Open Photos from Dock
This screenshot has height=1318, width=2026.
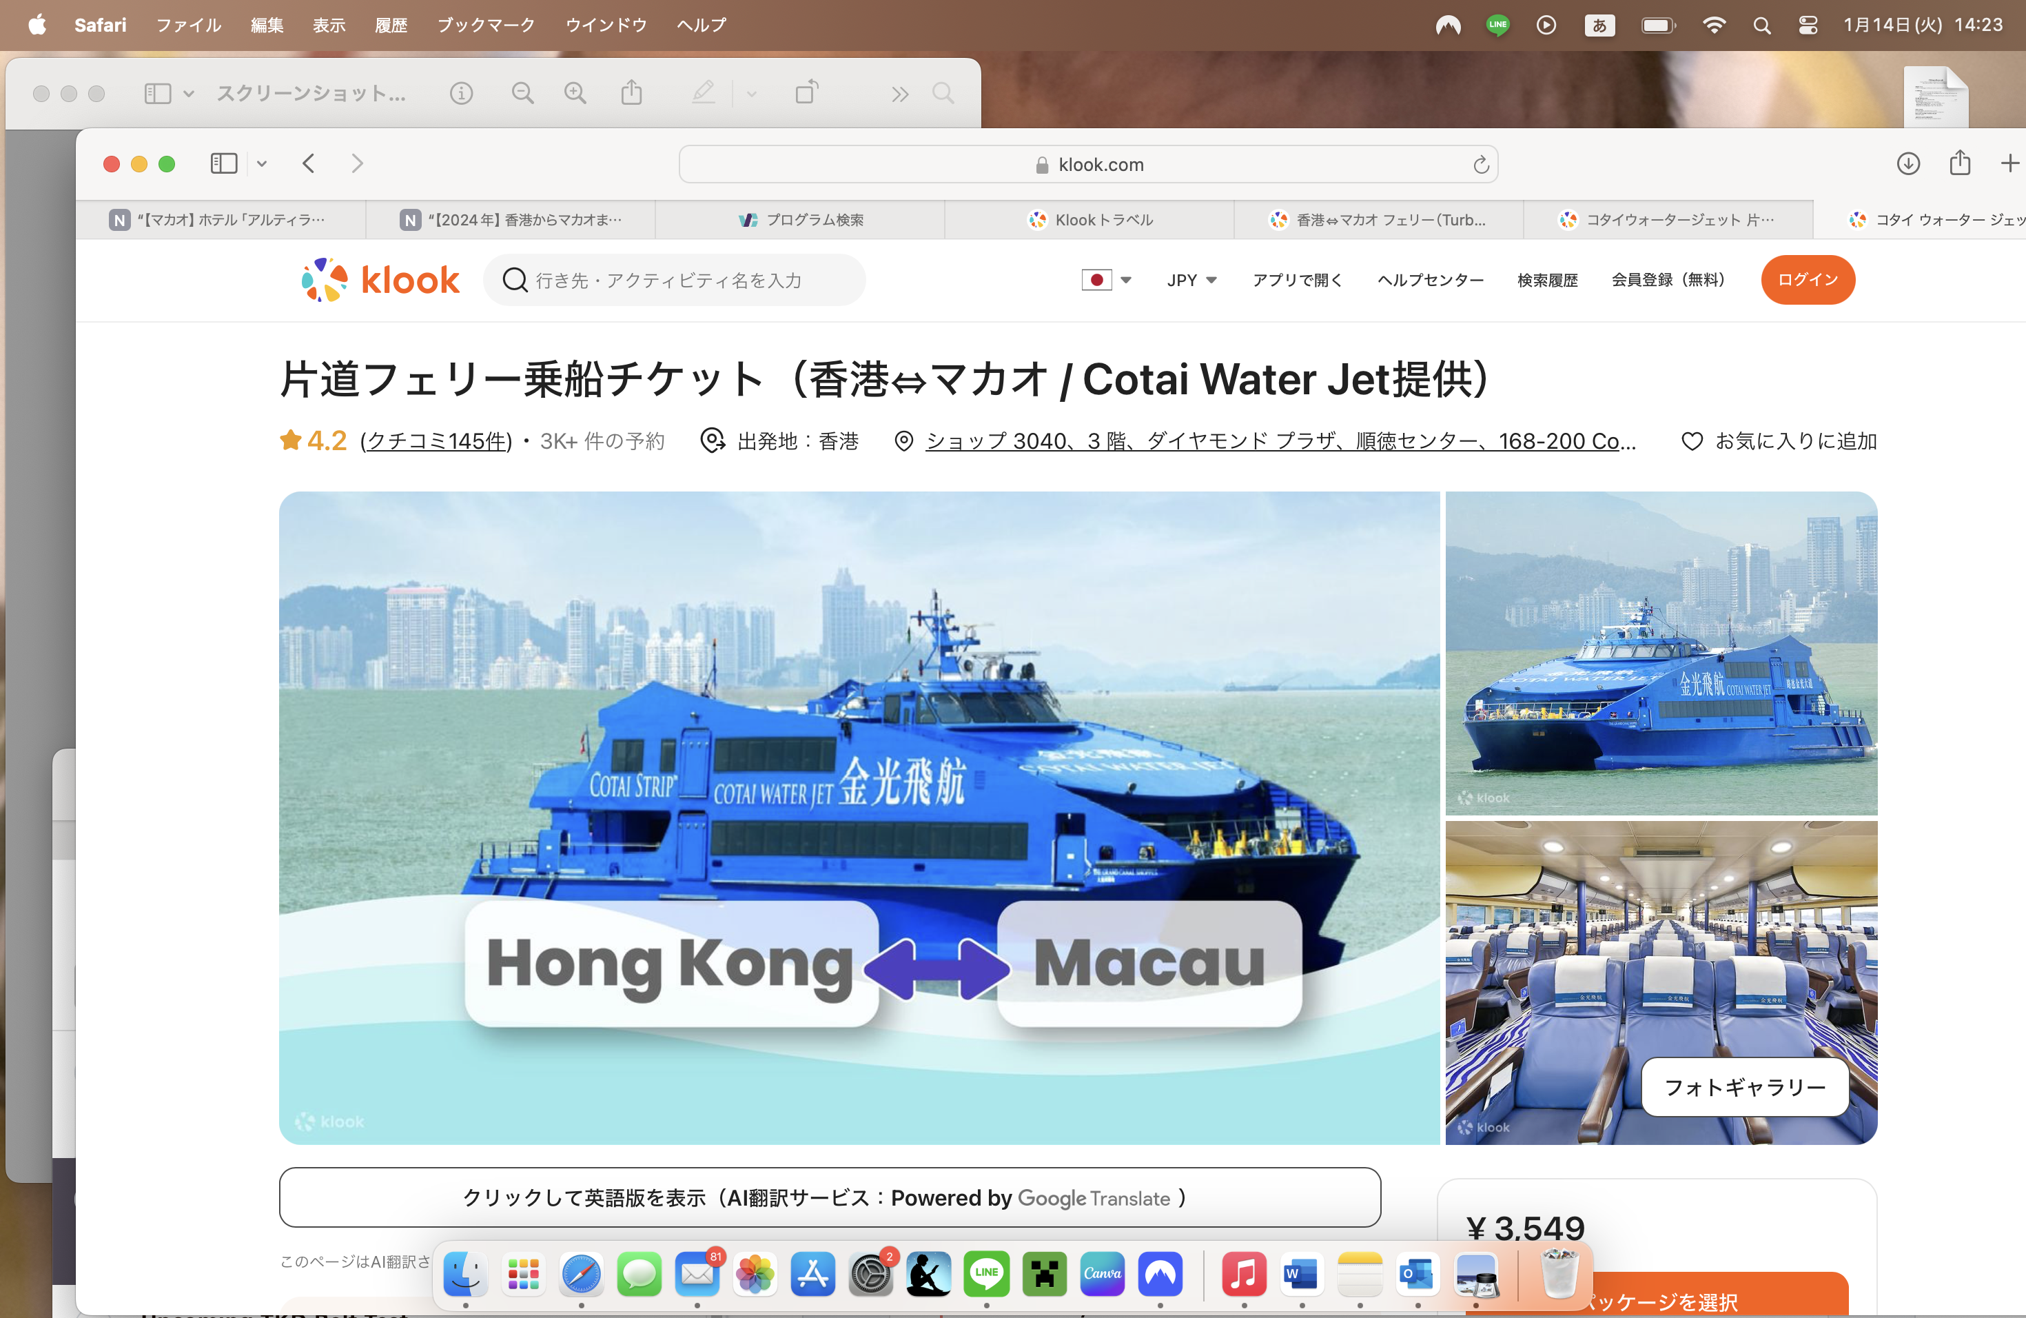755,1274
